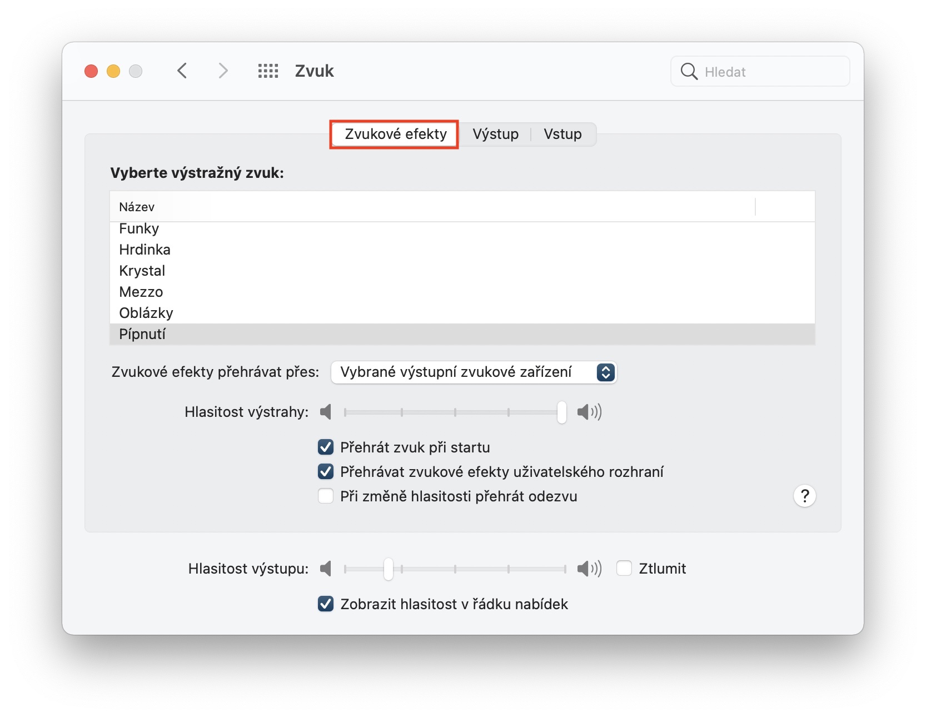The height and width of the screenshot is (717, 926).
Task: Click the quiet speaker icon beside Hlasitost výstupu
Action: click(326, 569)
